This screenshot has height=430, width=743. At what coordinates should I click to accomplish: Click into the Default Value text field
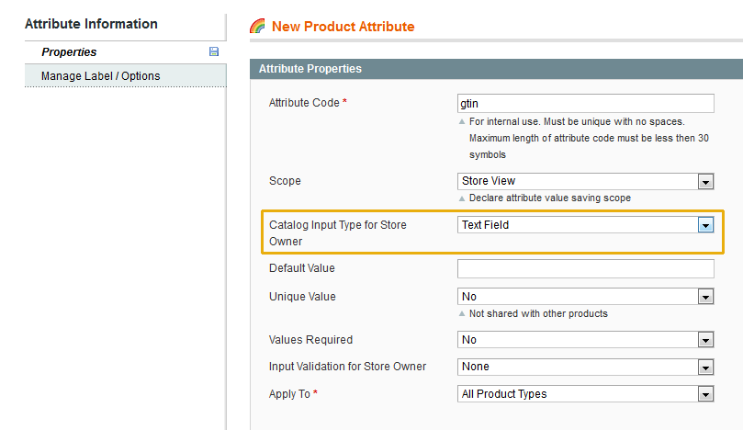pos(585,268)
